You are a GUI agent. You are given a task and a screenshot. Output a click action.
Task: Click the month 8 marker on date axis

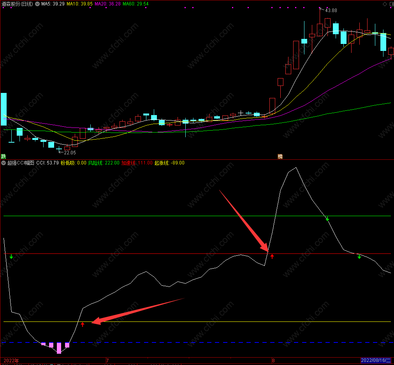tap(273, 360)
